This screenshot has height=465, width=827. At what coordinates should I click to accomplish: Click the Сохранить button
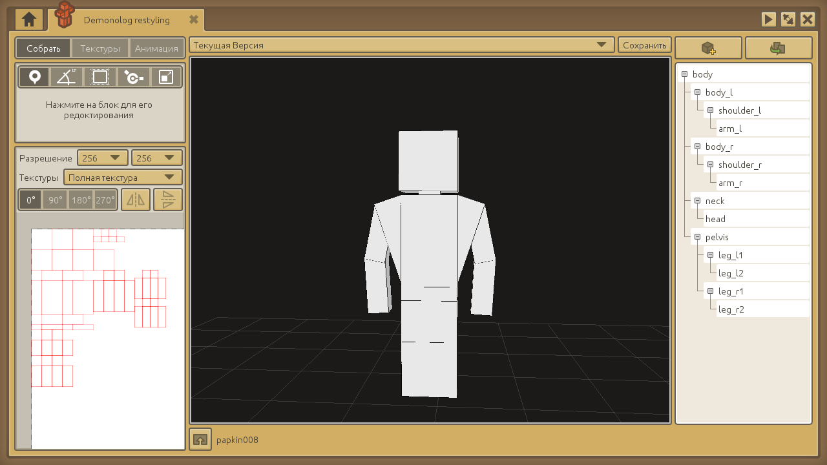tap(644, 45)
